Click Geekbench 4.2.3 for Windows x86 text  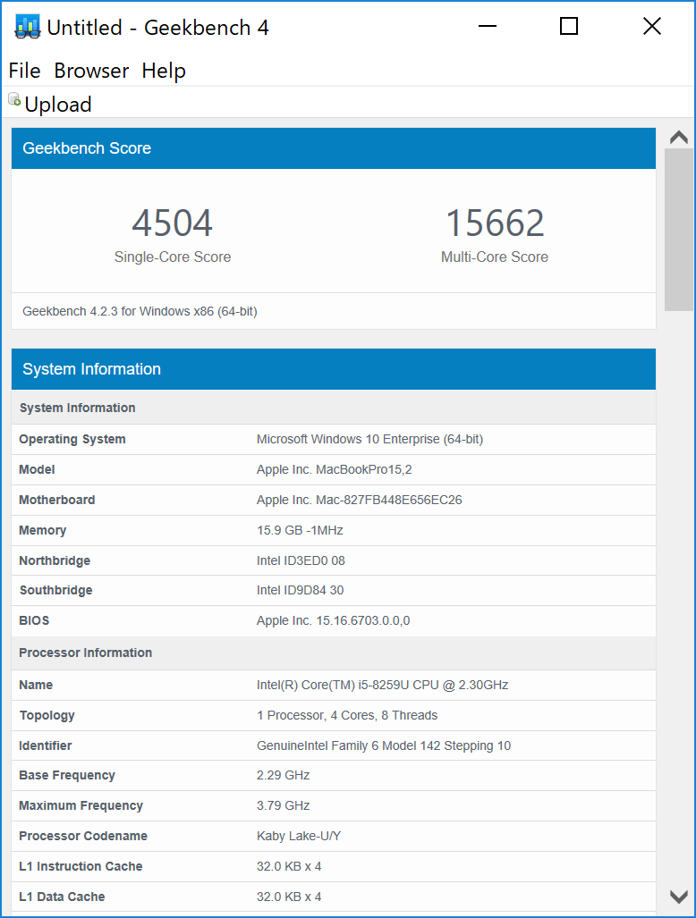click(140, 311)
